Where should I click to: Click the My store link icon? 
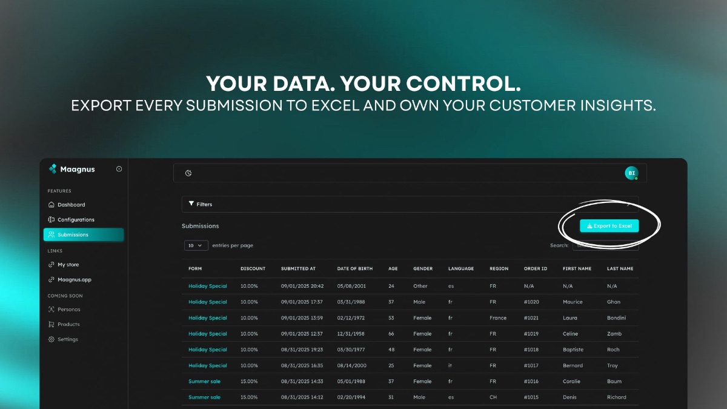point(51,265)
